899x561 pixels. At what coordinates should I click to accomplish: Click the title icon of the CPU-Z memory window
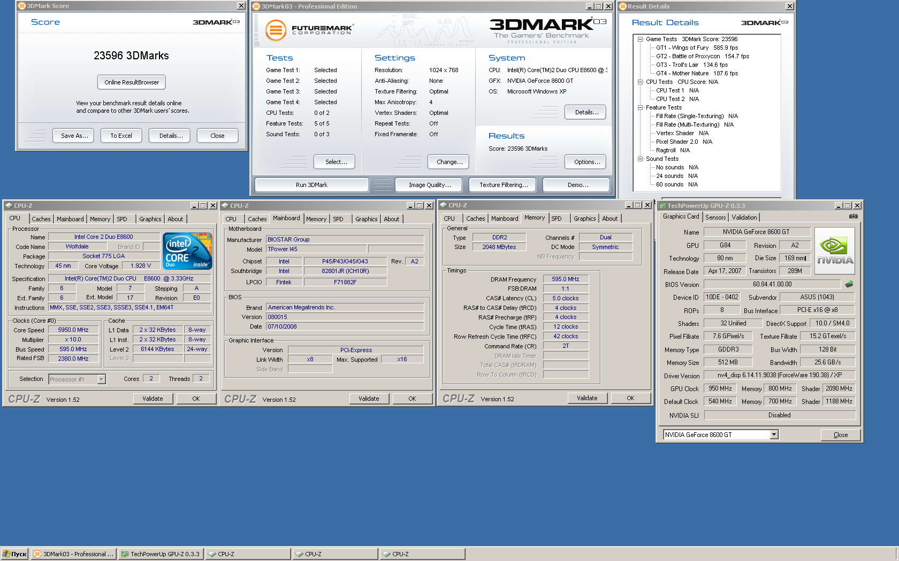[443, 205]
